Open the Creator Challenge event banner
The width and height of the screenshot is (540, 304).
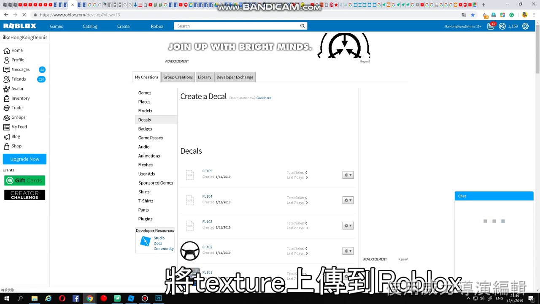(24, 195)
